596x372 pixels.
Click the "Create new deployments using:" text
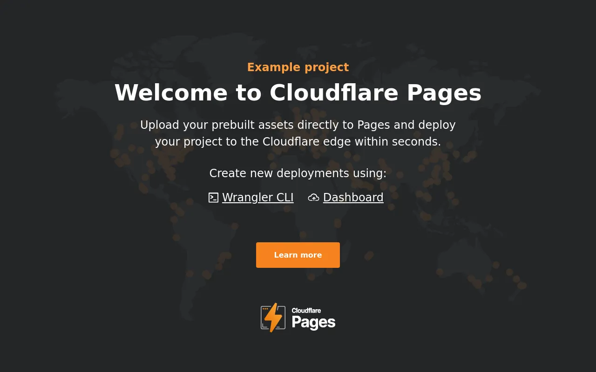pos(298,173)
